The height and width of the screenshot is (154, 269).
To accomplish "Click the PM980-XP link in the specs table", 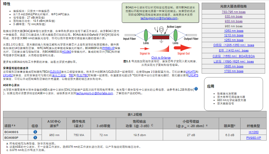I will pyautogui.click(x=253, y=138).
